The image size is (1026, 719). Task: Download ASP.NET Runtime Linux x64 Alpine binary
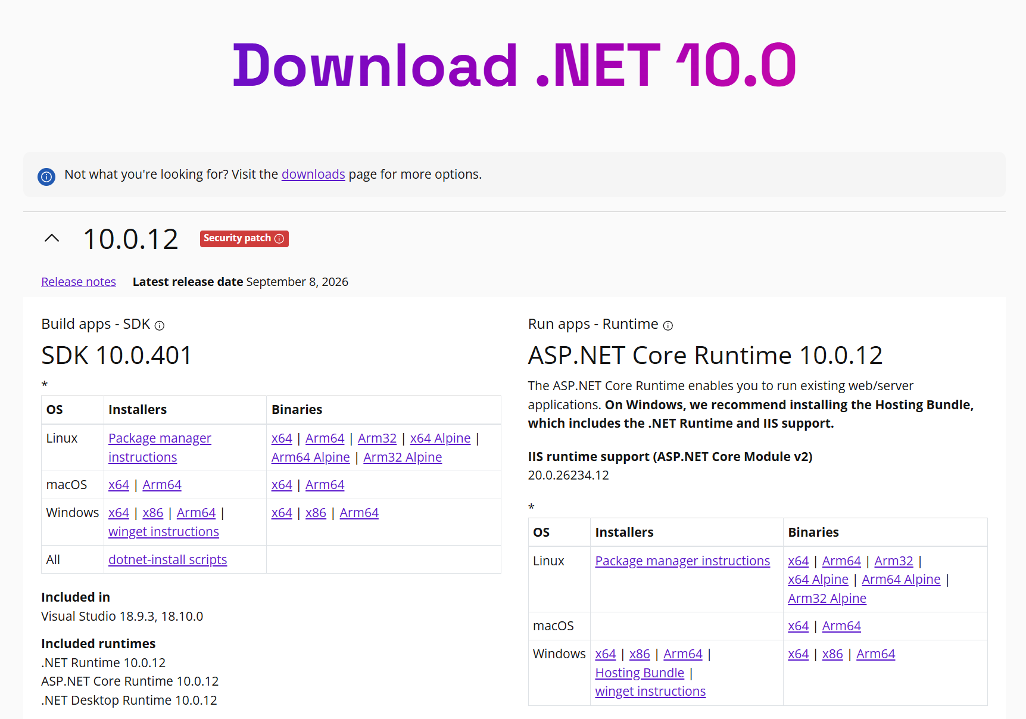[818, 580]
